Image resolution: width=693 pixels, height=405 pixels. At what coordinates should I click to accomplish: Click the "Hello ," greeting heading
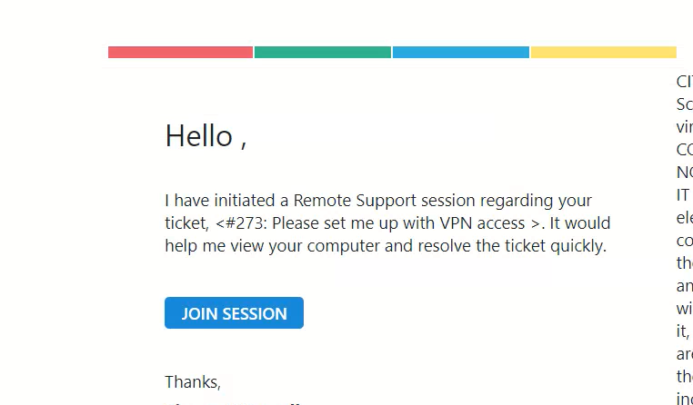(206, 136)
